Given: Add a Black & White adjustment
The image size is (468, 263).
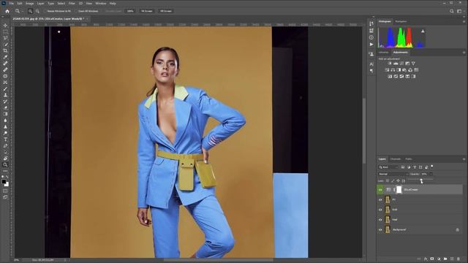Looking at the screenshot, I should [399, 70].
